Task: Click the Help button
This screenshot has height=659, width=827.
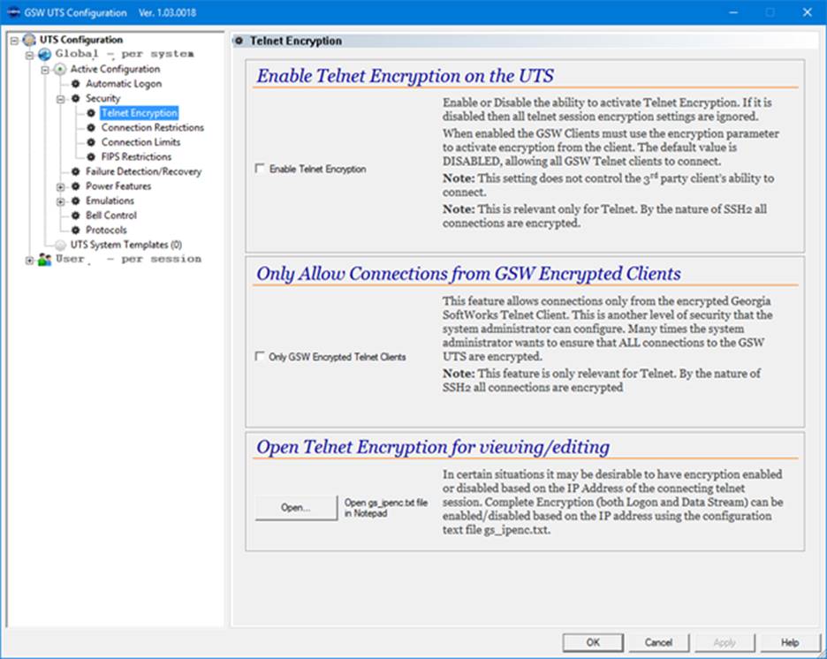Action: (x=790, y=642)
